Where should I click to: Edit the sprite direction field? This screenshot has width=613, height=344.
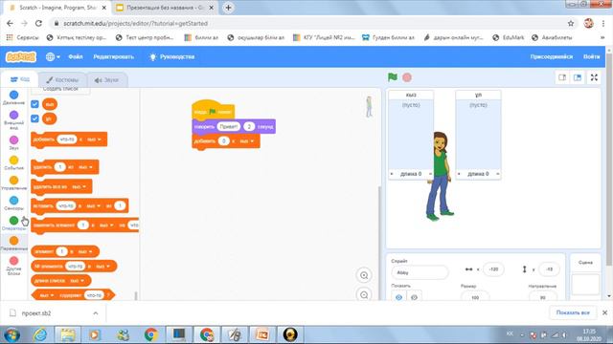(x=543, y=297)
